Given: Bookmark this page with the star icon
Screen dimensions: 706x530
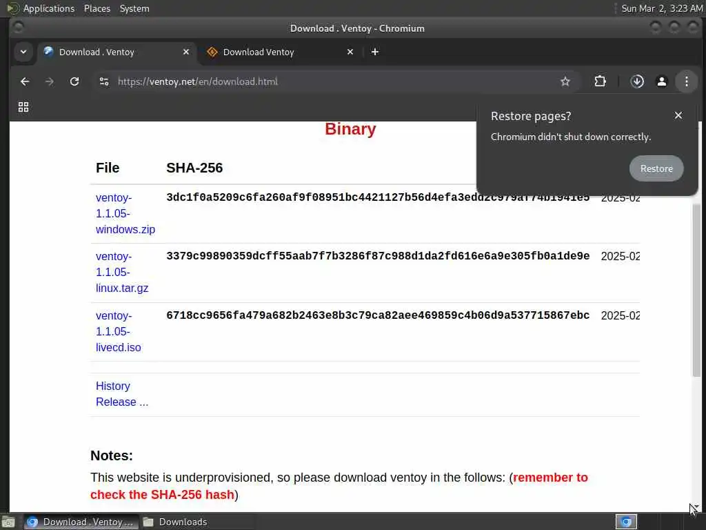Looking at the screenshot, I should coord(565,81).
